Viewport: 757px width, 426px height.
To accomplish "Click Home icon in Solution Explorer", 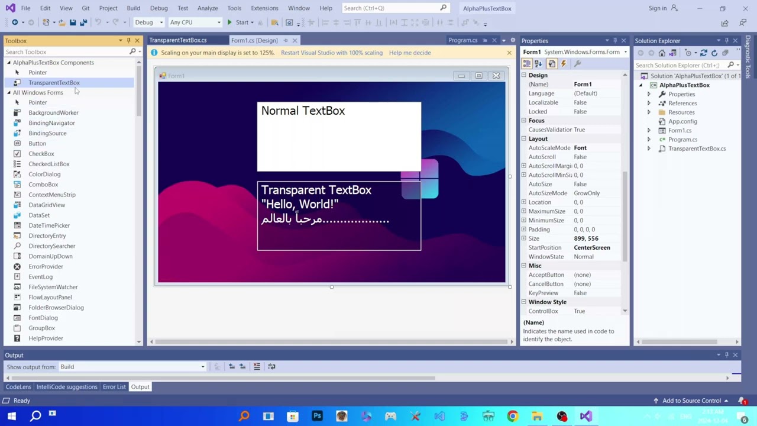I will 662,53.
